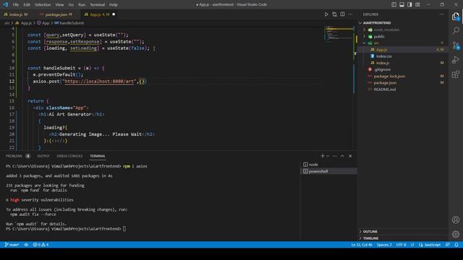Open Explorer Views and More Actions ellipsis
463x260 pixels.
coord(441,14)
